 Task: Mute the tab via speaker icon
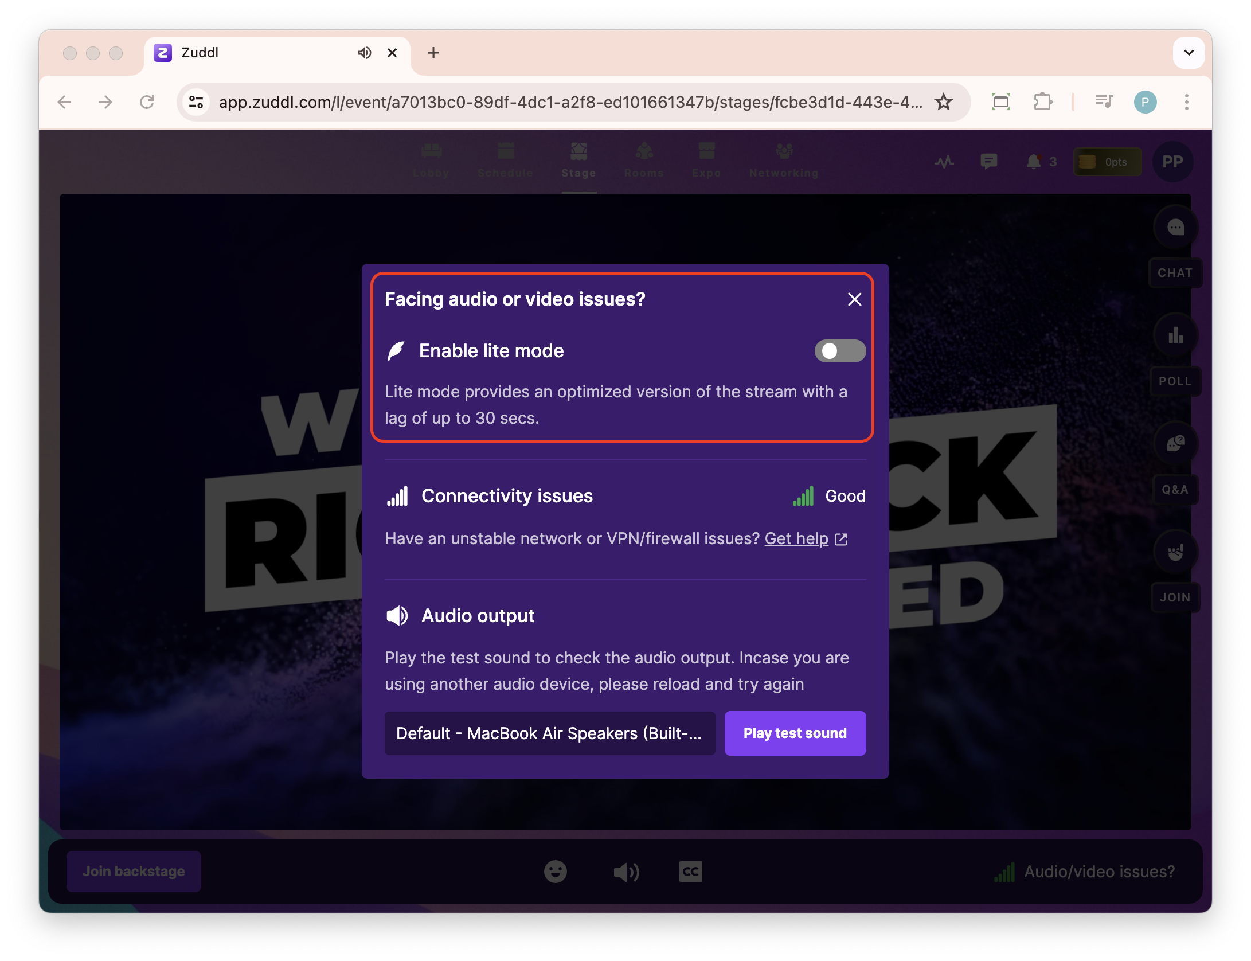click(364, 53)
